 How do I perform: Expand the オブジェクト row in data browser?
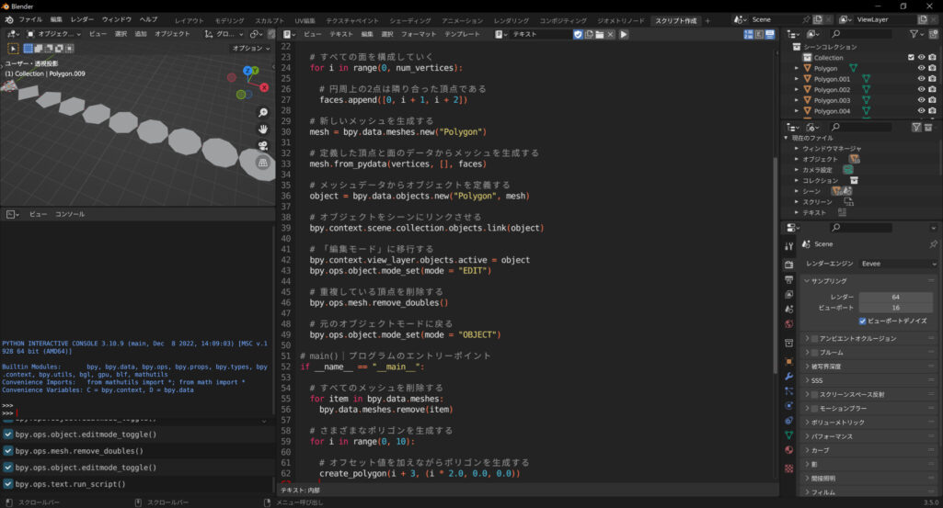point(796,159)
